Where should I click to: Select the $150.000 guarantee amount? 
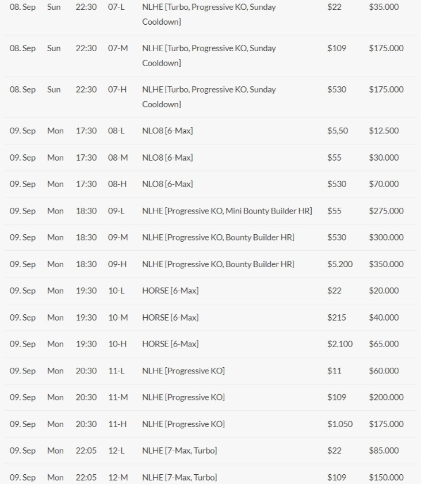(x=386, y=477)
